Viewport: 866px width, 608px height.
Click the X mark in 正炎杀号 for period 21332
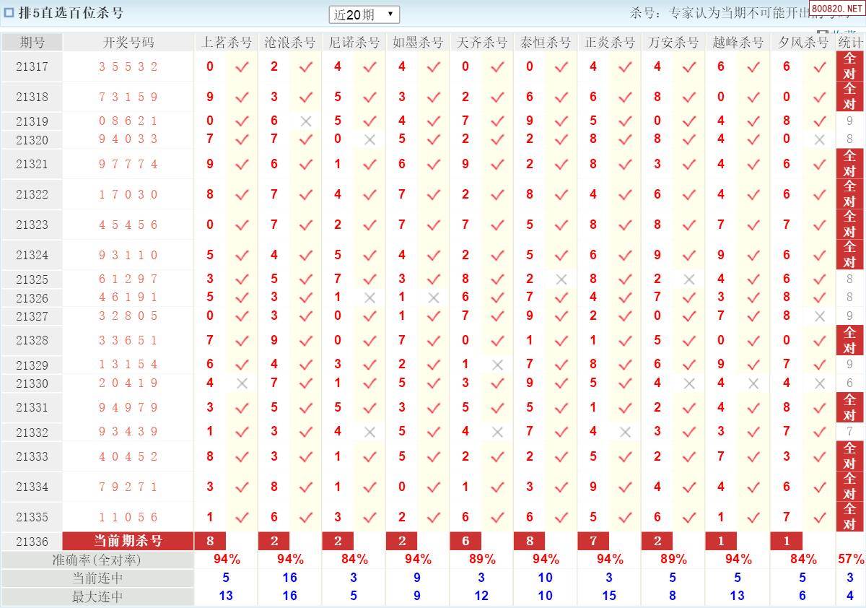(x=625, y=432)
